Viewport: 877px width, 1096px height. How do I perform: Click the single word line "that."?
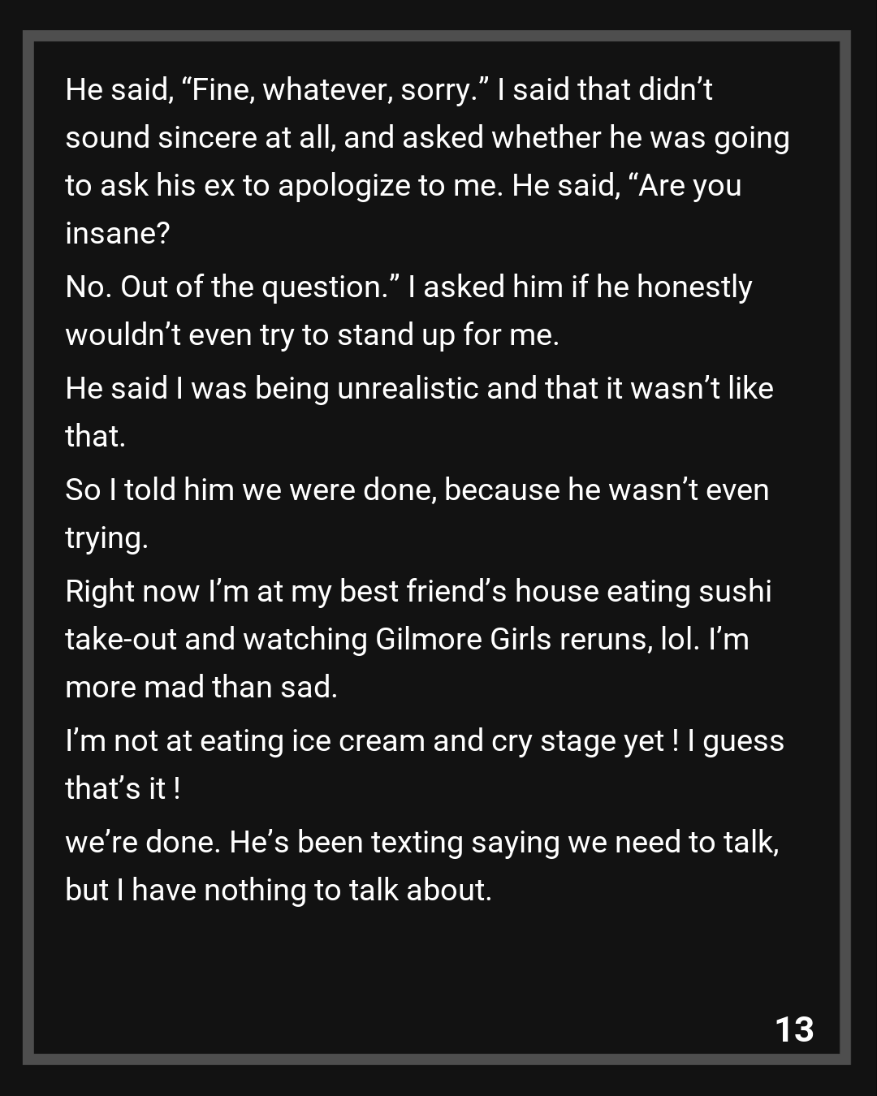click(x=96, y=437)
